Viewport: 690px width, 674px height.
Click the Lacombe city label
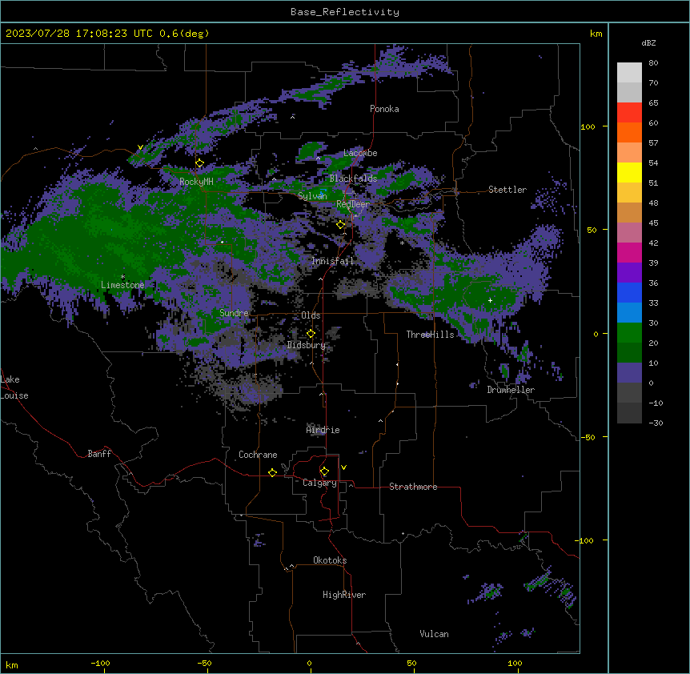pos(360,153)
